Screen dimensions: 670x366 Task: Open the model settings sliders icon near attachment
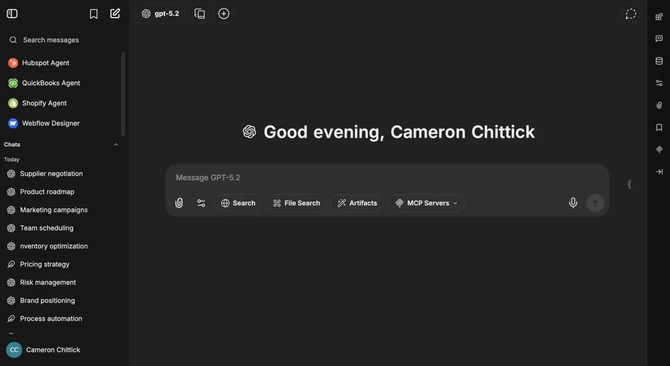[201, 202]
